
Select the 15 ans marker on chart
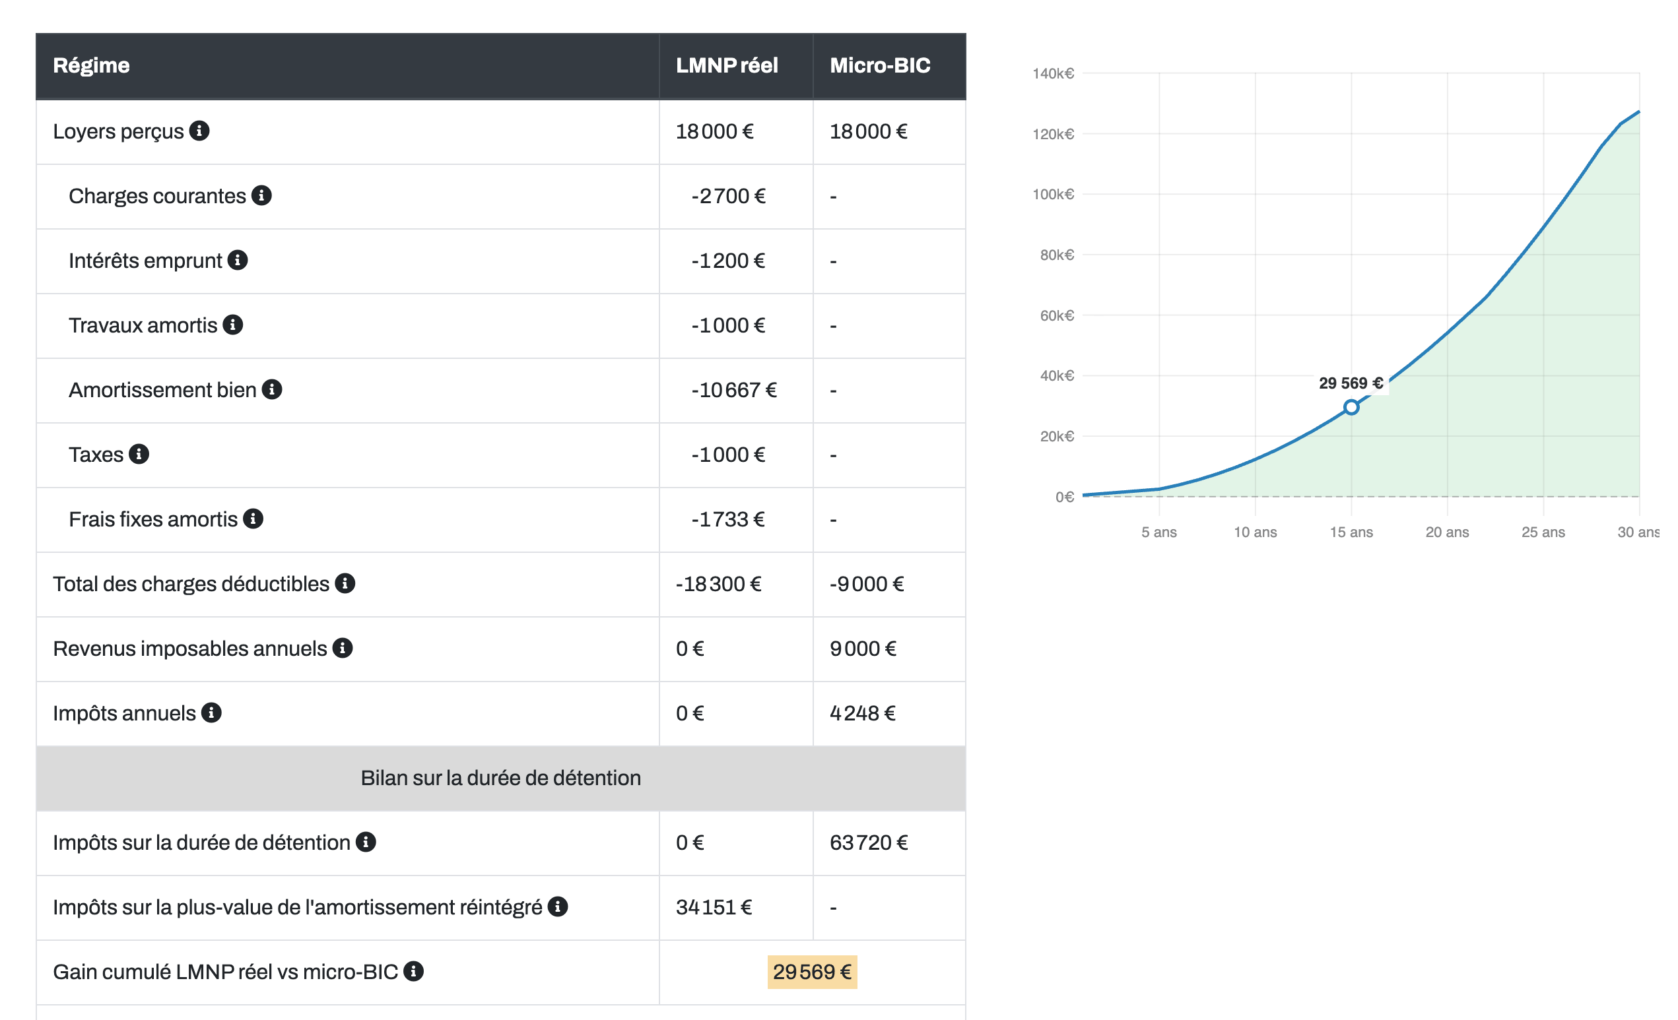coord(1352,408)
